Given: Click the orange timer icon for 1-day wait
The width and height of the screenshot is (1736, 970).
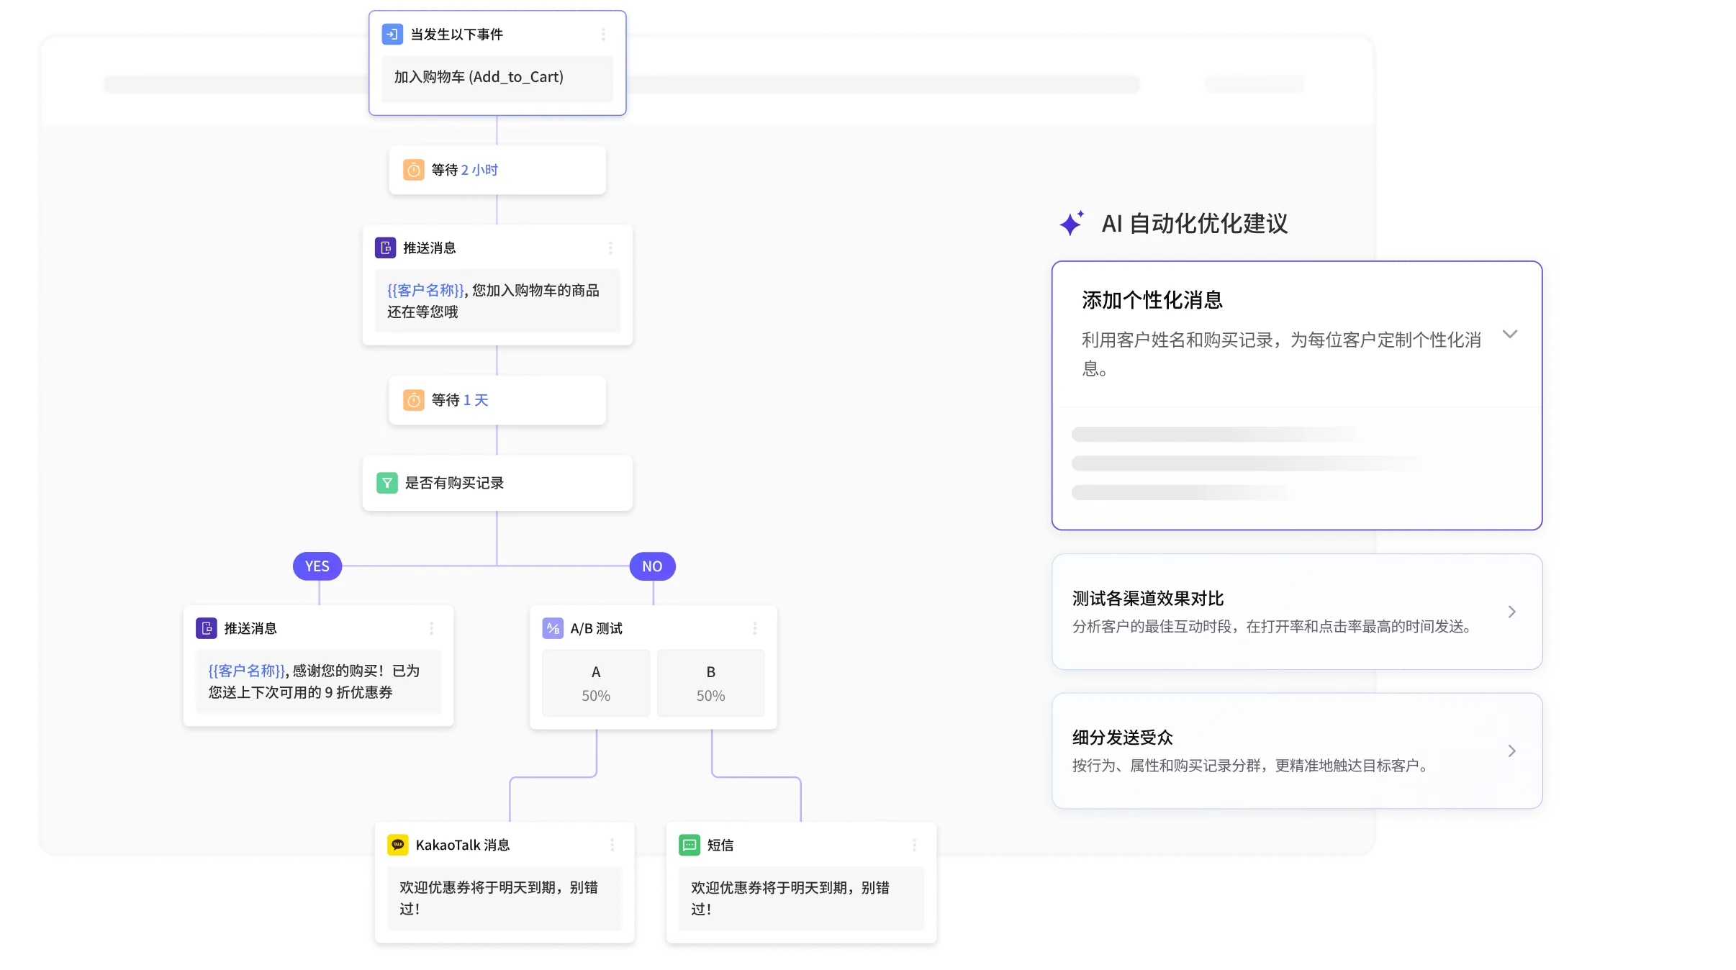Looking at the screenshot, I should point(413,400).
